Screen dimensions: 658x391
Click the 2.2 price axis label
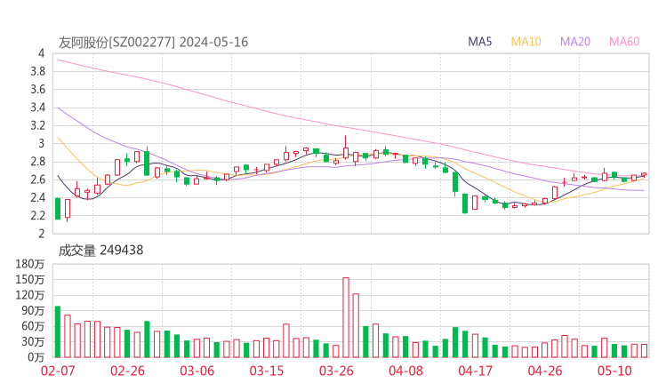coord(37,216)
